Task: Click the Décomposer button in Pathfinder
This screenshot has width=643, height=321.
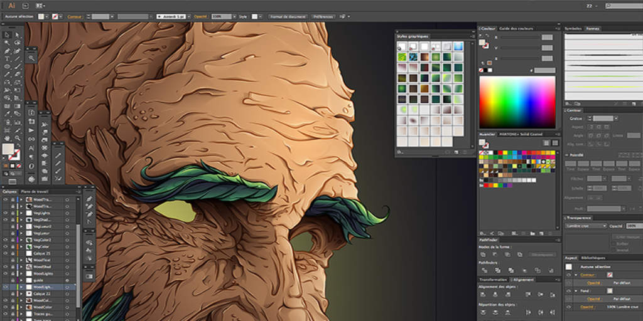Action: tap(542, 255)
